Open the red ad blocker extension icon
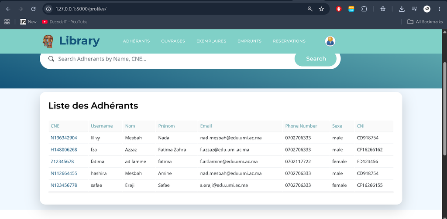 pos(339,9)
